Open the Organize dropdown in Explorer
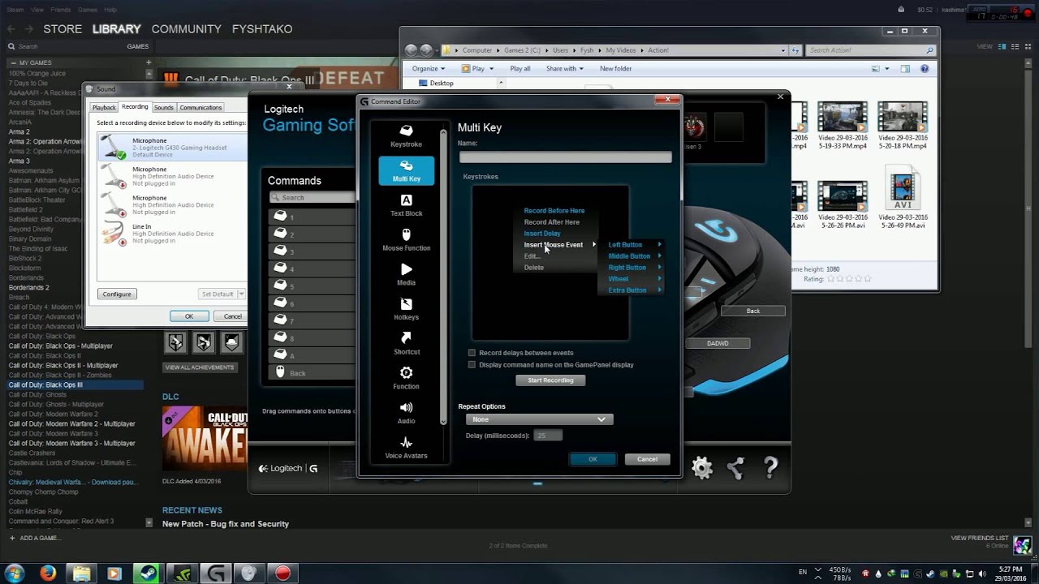 click(429, 69)
